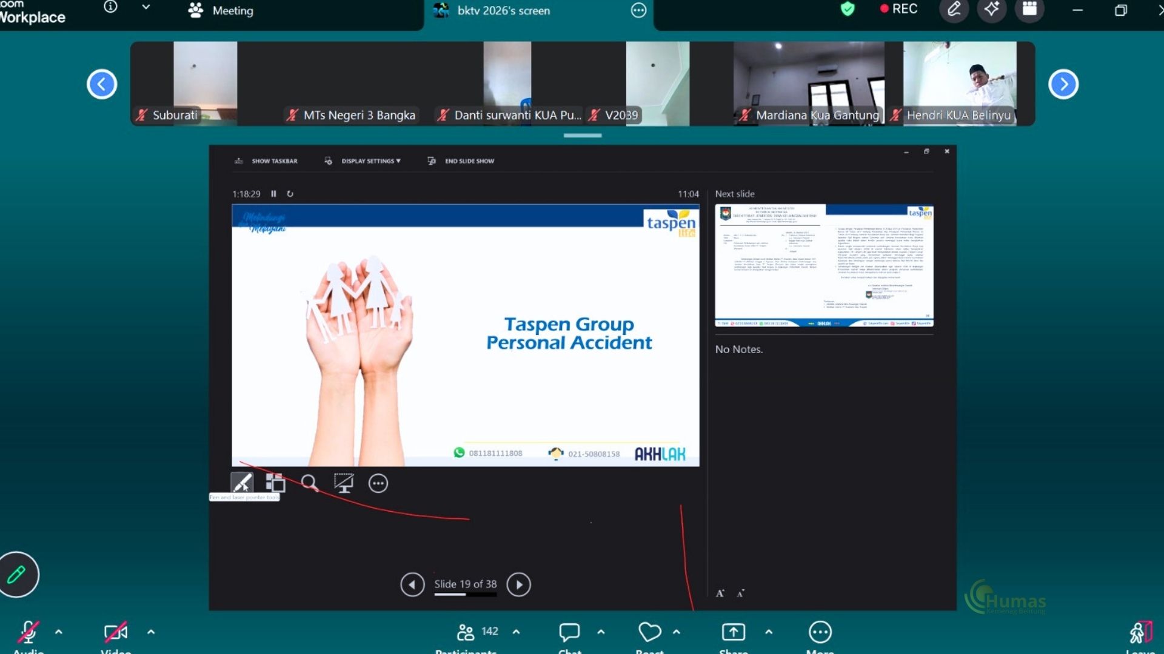
Task: Increase the notes text size
Action: (x=720, y=593)
